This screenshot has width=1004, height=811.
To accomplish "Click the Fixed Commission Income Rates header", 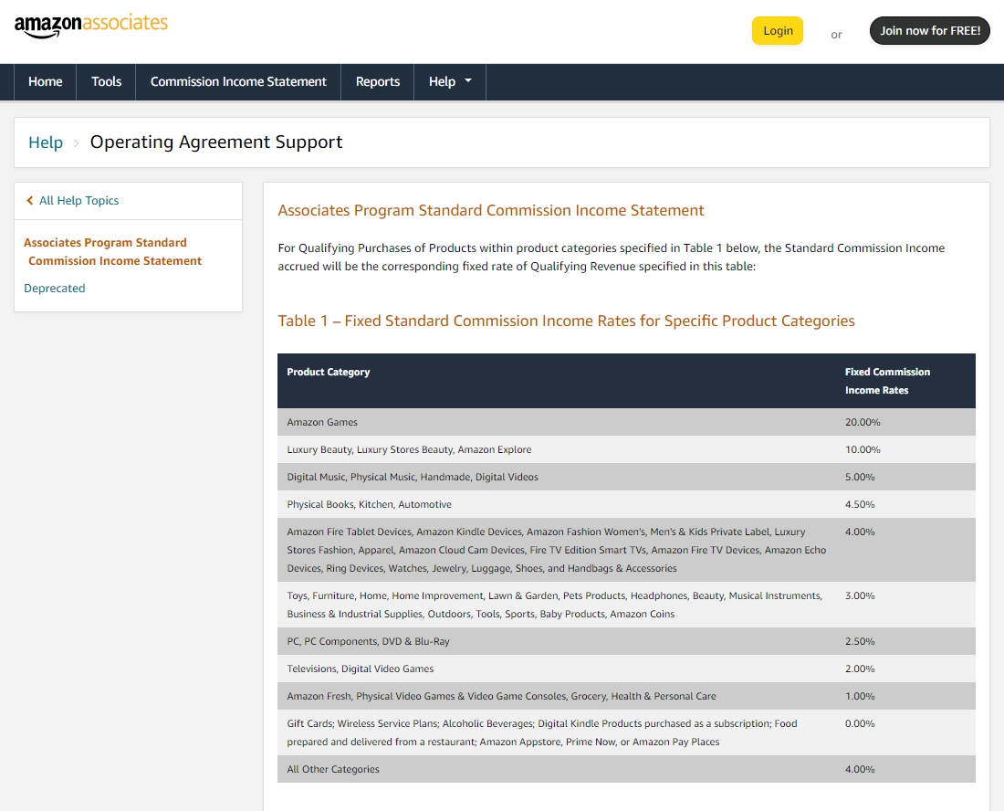I will 887,381.
